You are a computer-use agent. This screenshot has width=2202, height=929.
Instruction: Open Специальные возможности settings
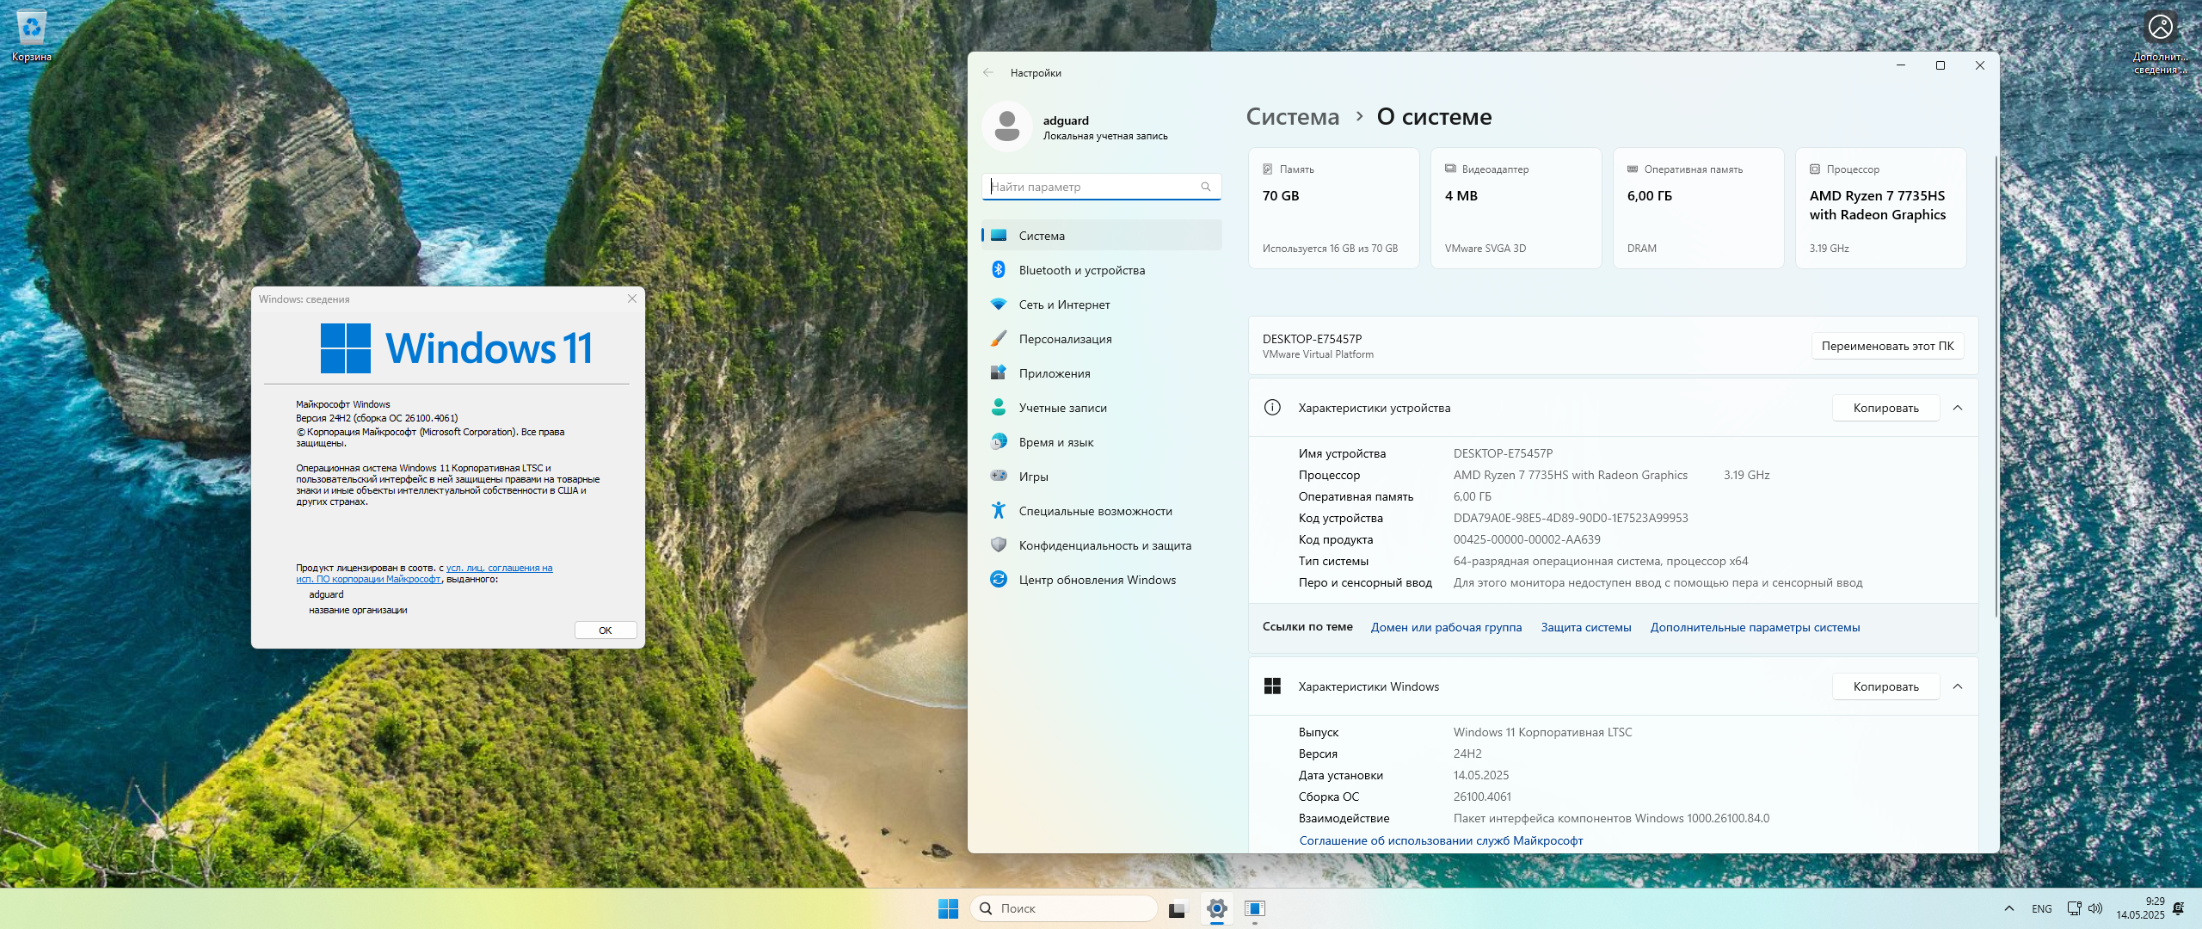(1101, 511)
